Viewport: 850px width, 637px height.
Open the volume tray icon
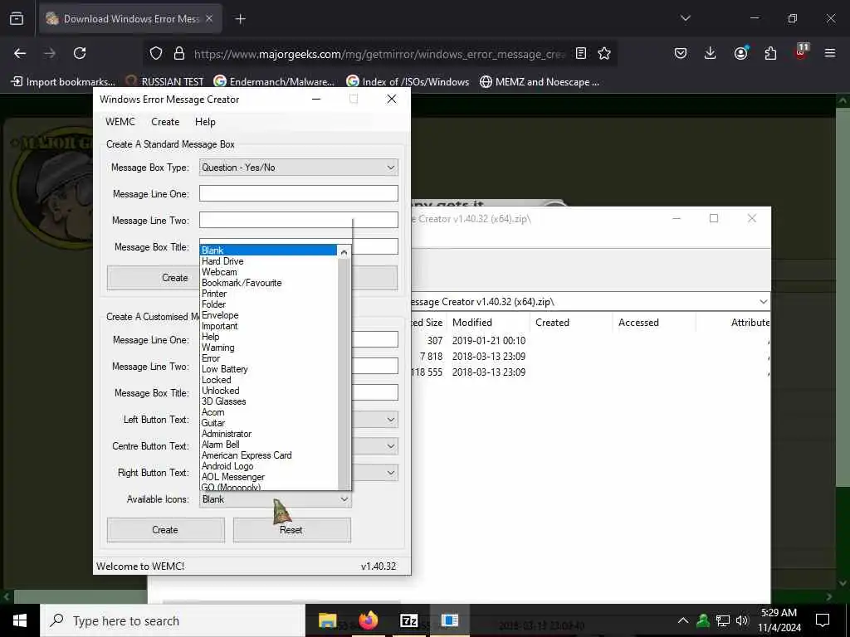click(x=742, y=620)
